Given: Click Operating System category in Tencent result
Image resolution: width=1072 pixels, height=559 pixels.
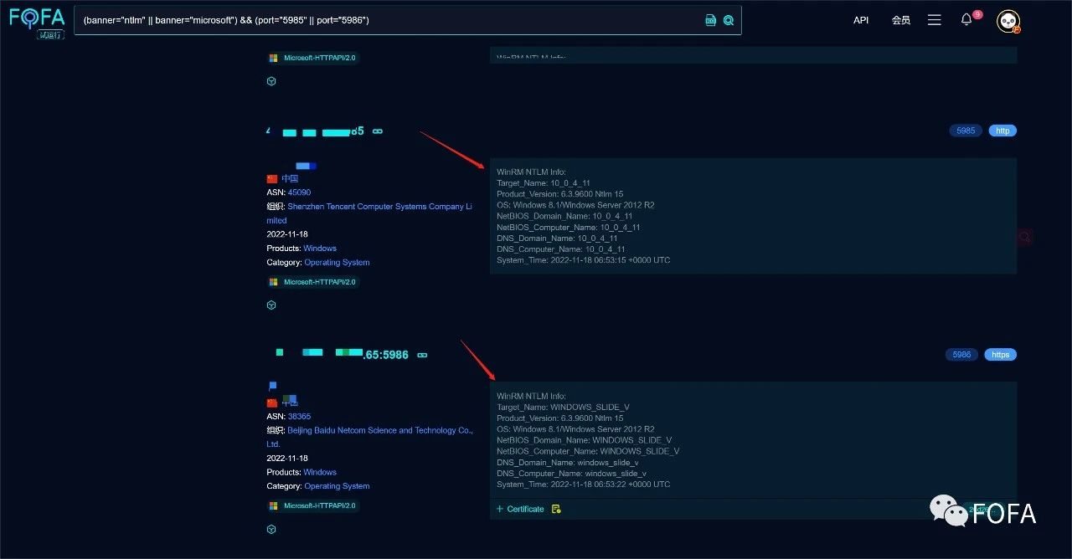Looking at the screenshot, I should 337,262.
